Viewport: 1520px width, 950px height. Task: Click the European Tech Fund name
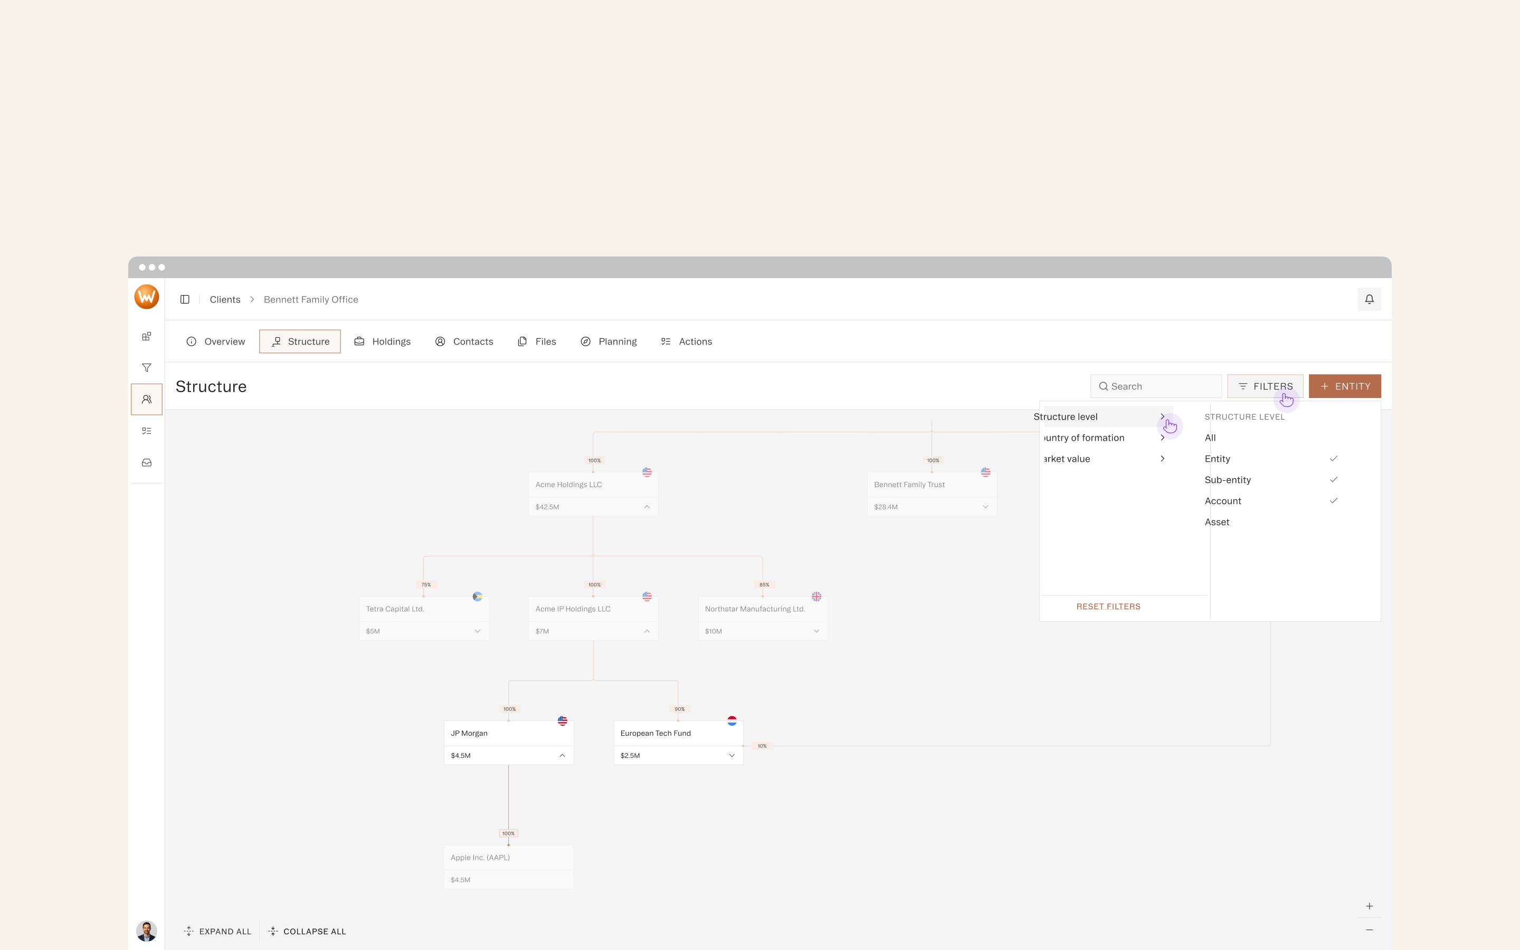pos(655,733)
